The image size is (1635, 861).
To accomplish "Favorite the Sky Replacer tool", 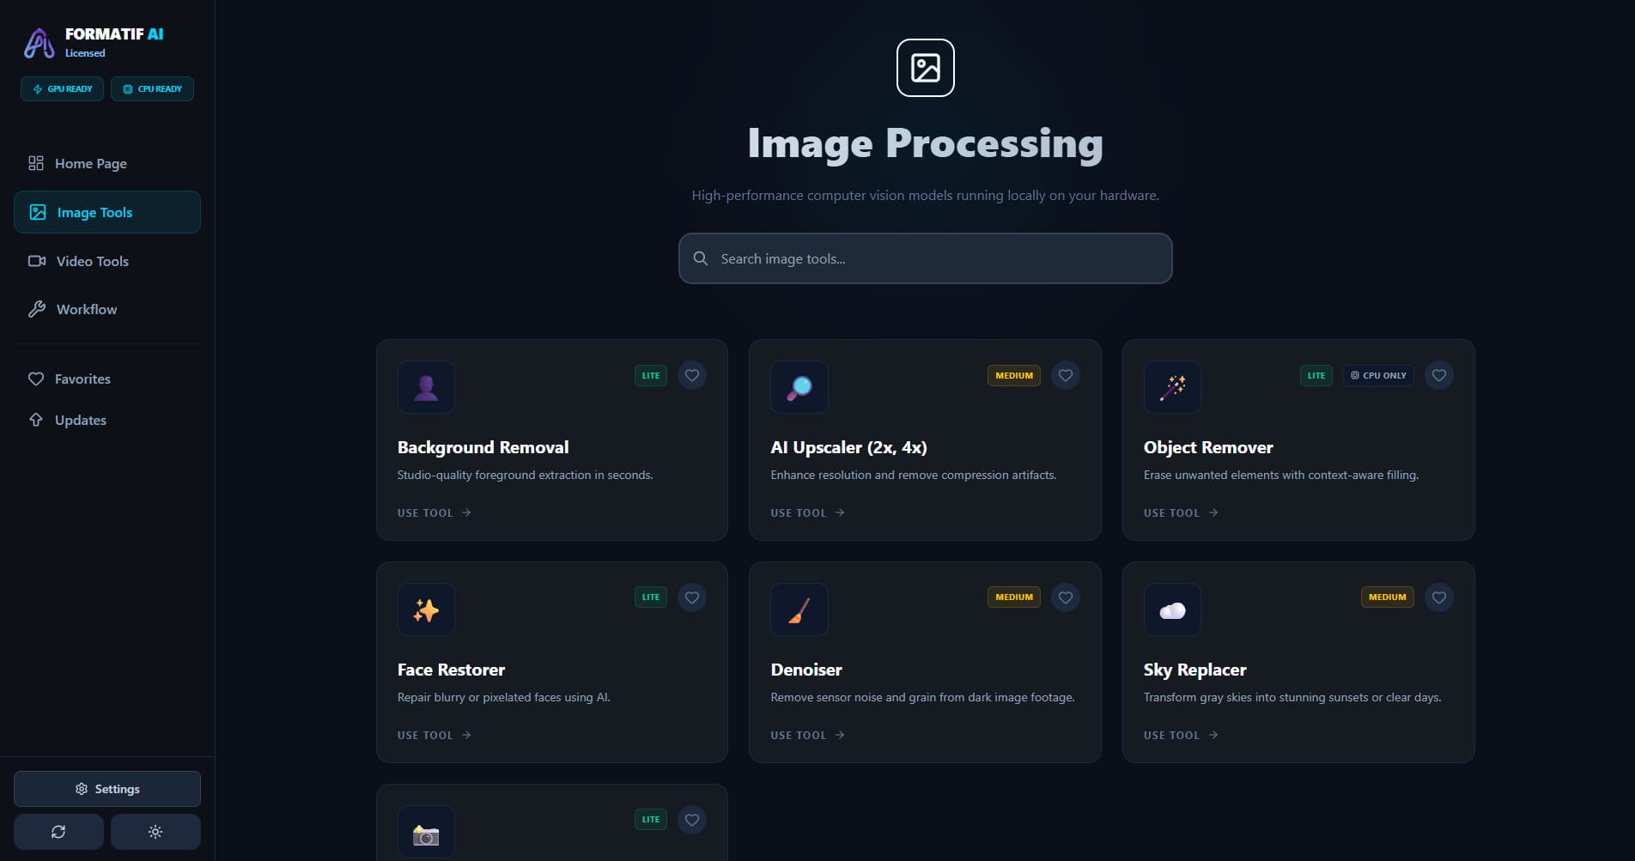I will click(x=1439, y=597).
